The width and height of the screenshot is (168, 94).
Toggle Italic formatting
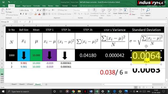click(23, 14)
